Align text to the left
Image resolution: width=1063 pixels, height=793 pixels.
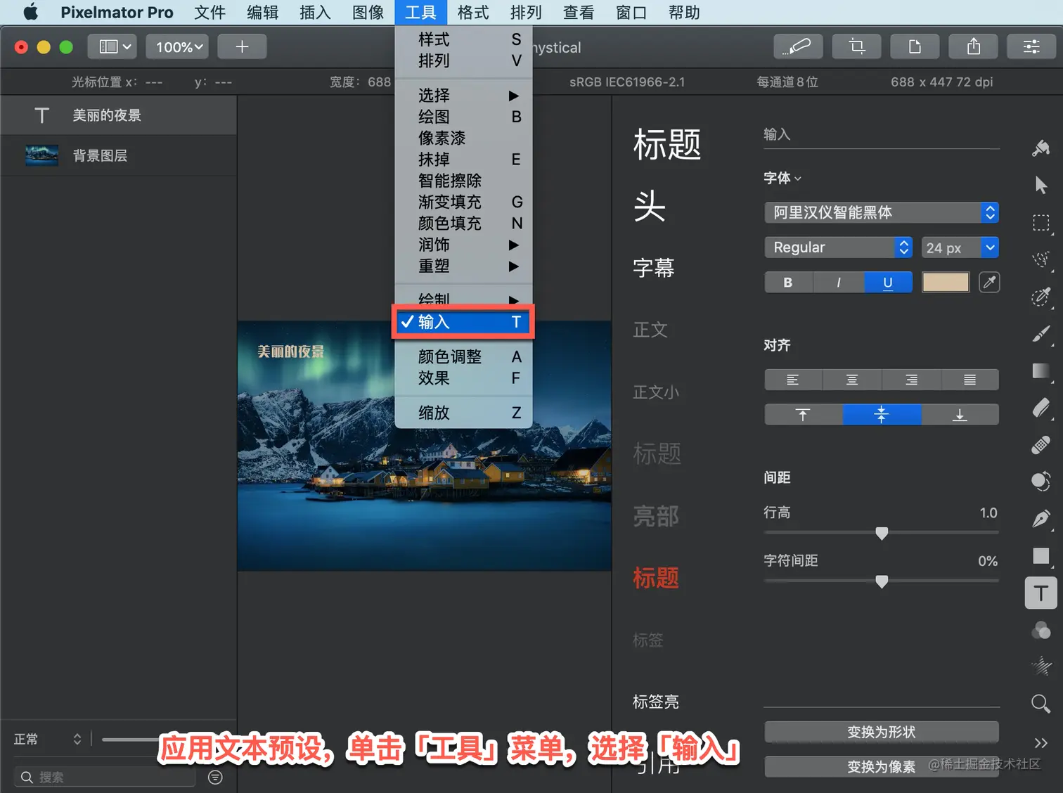793,380
